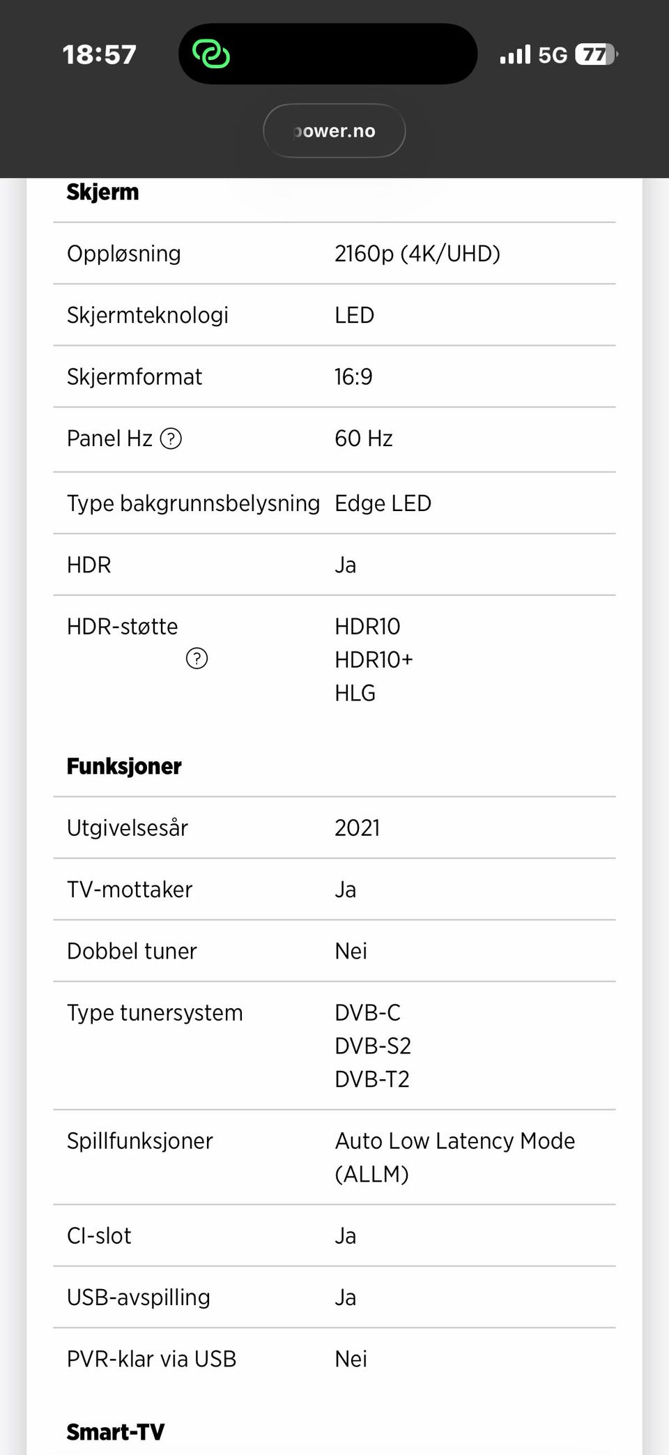Tap the green link icon in the Dynamic Island

[210, 54]
